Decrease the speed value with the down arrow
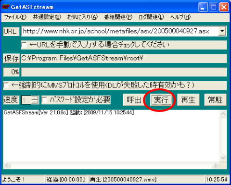 coord(35,102)
